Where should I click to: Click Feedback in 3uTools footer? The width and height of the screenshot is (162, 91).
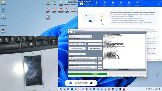click(x=149, y=60)
